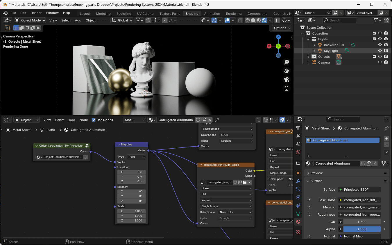The width and height of the screenshot is (392, 245).
Task: Open the Texture properties tab
Action: (x=298, y=232)
